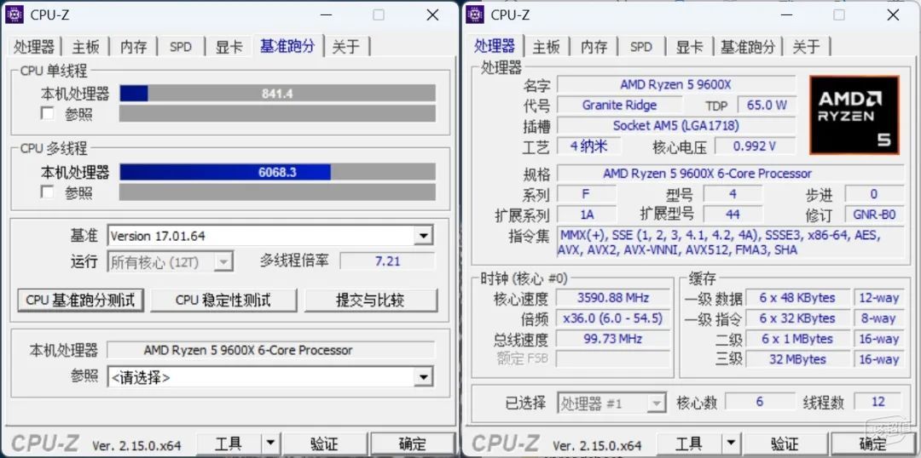Select 基准跑分 tab in left window
This screenshot has height=458, width=921.
coord(288,46)
